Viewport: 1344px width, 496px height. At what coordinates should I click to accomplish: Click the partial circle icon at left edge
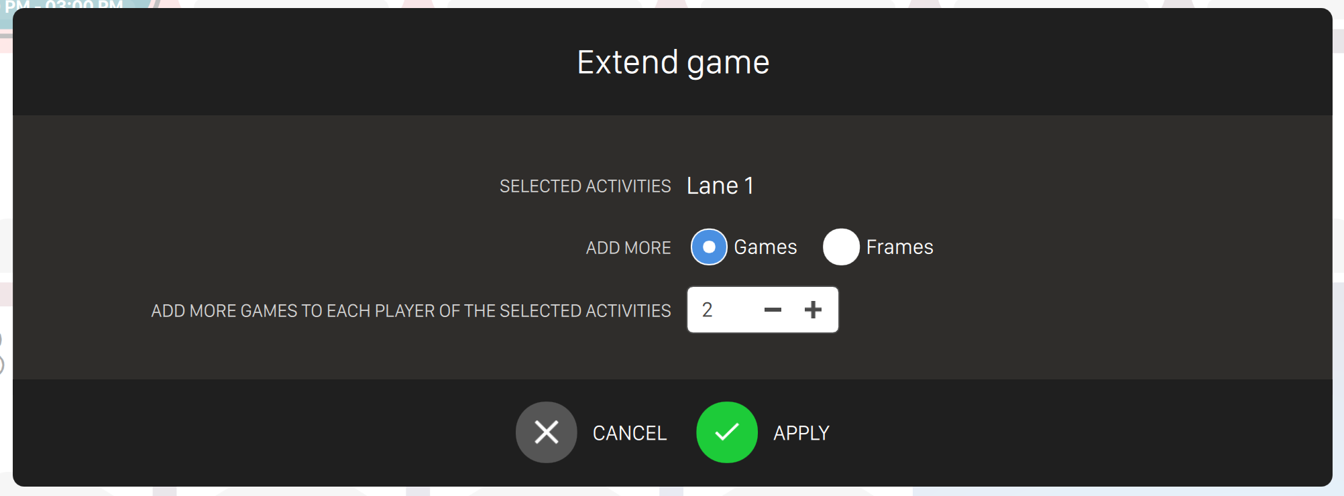coord(1,365)
